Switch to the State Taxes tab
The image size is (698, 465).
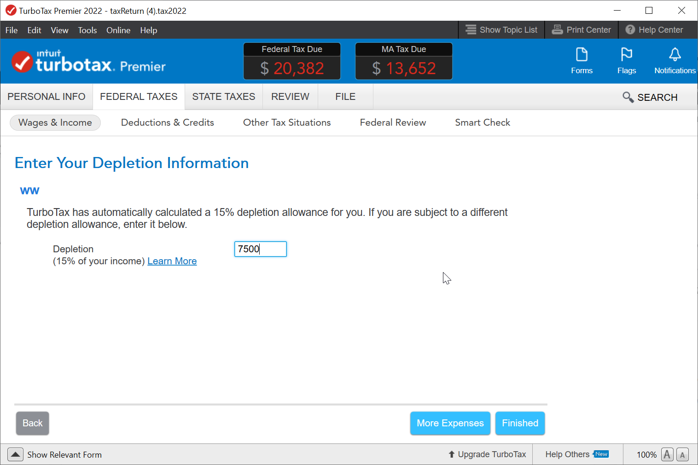click(224, 97)
